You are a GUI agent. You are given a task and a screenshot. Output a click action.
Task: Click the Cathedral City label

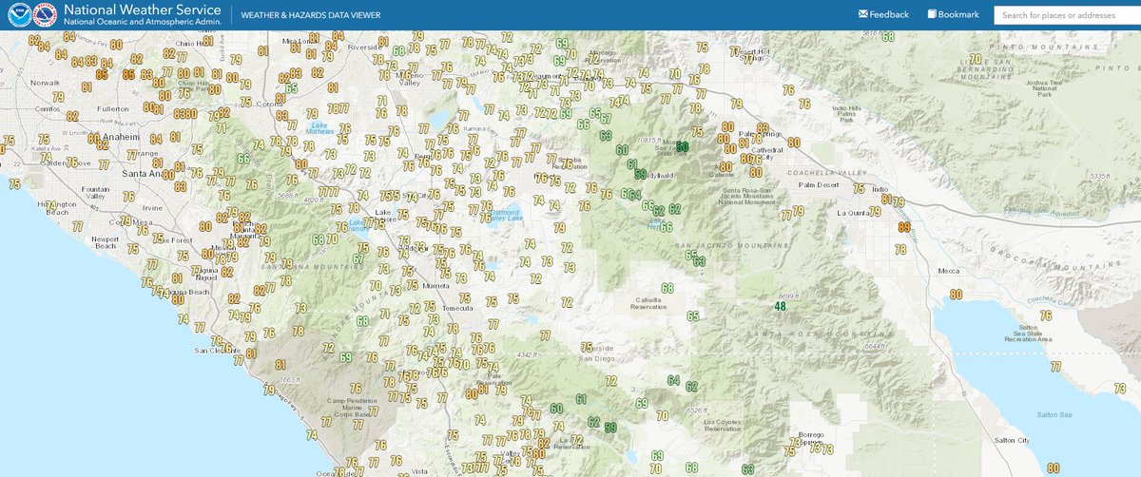(766, 154)
